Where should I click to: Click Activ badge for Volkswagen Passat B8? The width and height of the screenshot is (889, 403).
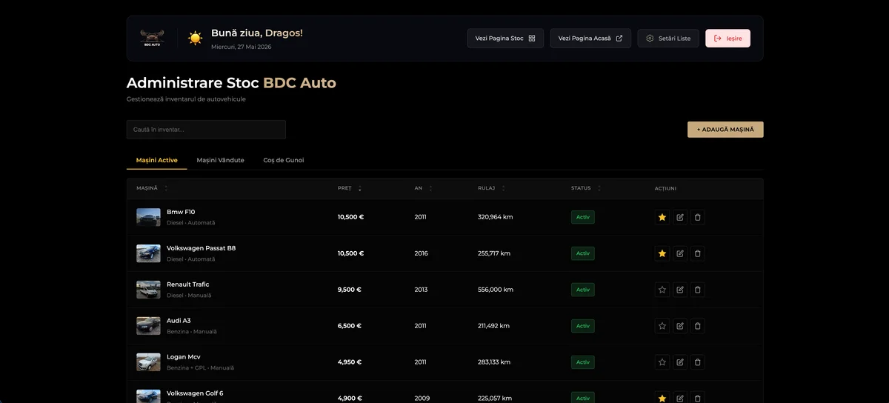583,253
